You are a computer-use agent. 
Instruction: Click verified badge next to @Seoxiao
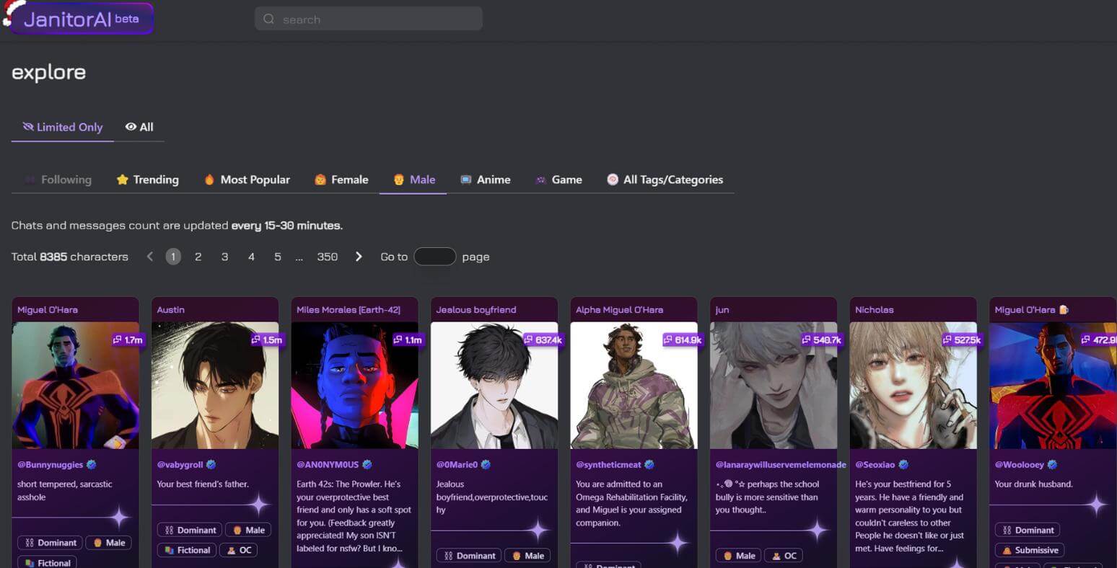(903, 465)
